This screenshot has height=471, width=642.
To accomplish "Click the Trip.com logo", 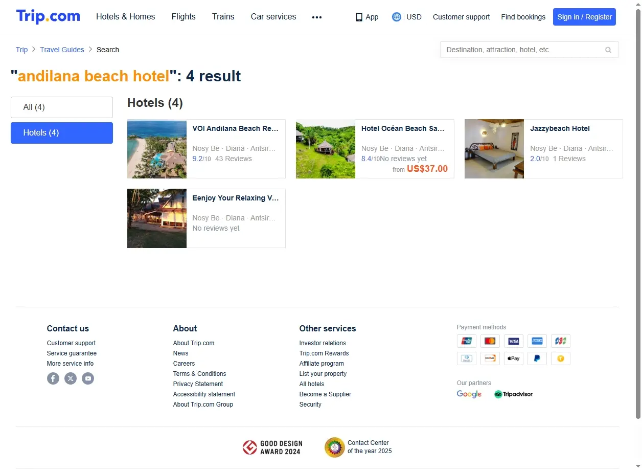I will [x=48, y=16].
